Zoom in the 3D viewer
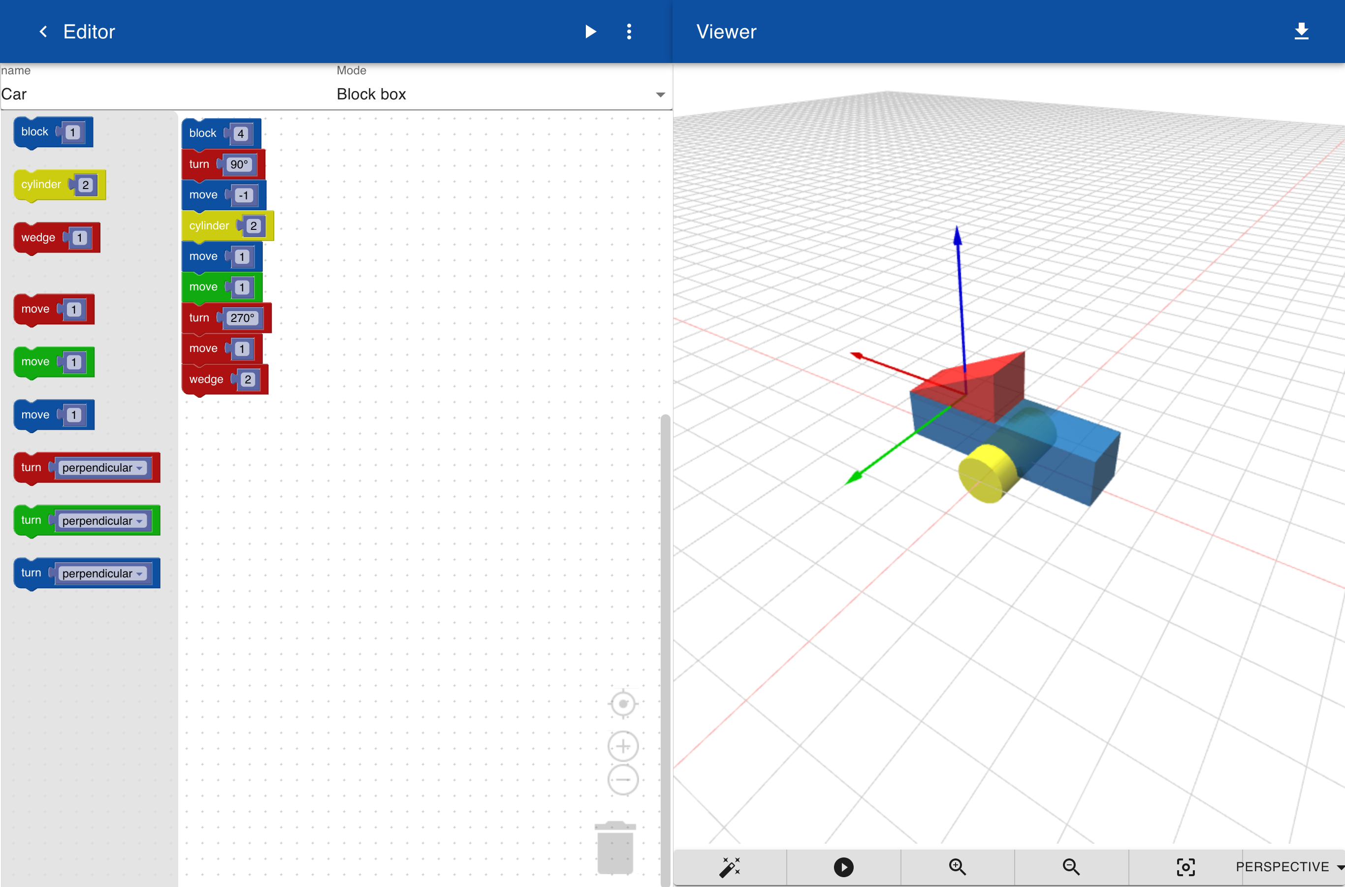The width and height of the screenshot is (1345, 887). point(958,867)
